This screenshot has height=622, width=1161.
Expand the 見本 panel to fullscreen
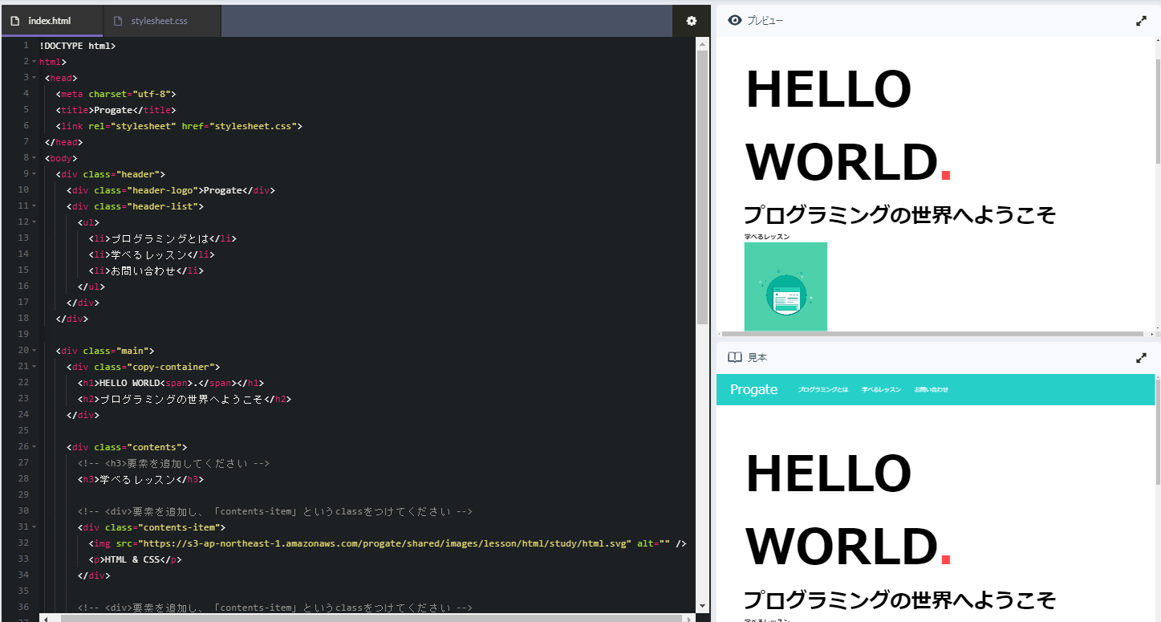pos(1141,358)
